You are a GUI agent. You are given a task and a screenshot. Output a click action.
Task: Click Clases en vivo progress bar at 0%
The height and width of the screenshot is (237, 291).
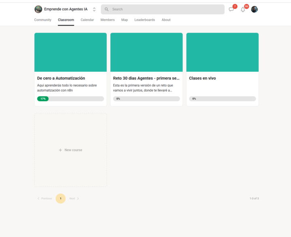tap(222, 99)
